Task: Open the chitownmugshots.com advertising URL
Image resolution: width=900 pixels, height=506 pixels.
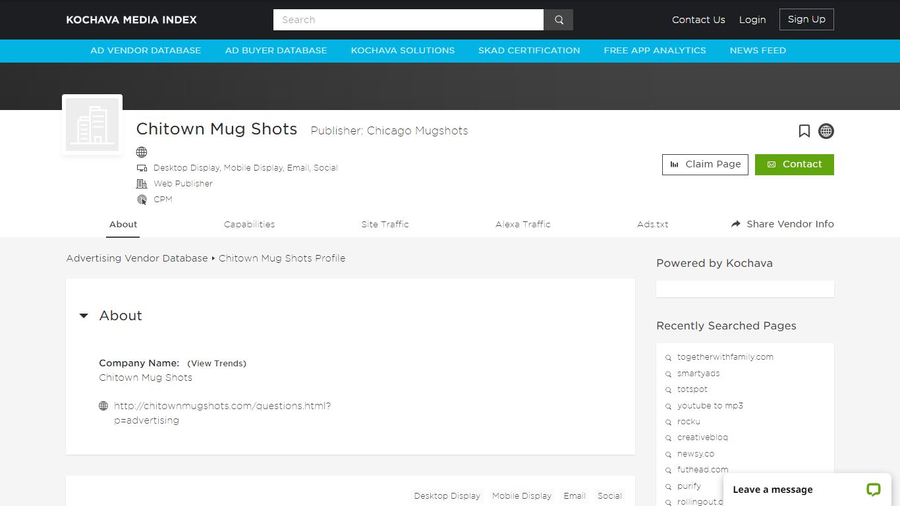Action: point(222,413)
